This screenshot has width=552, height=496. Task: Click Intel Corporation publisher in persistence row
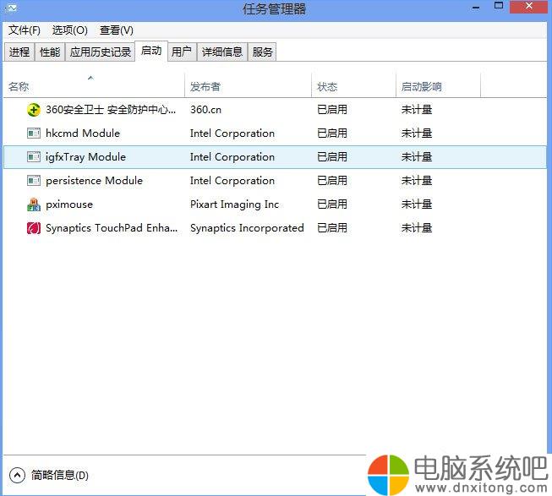232,181
